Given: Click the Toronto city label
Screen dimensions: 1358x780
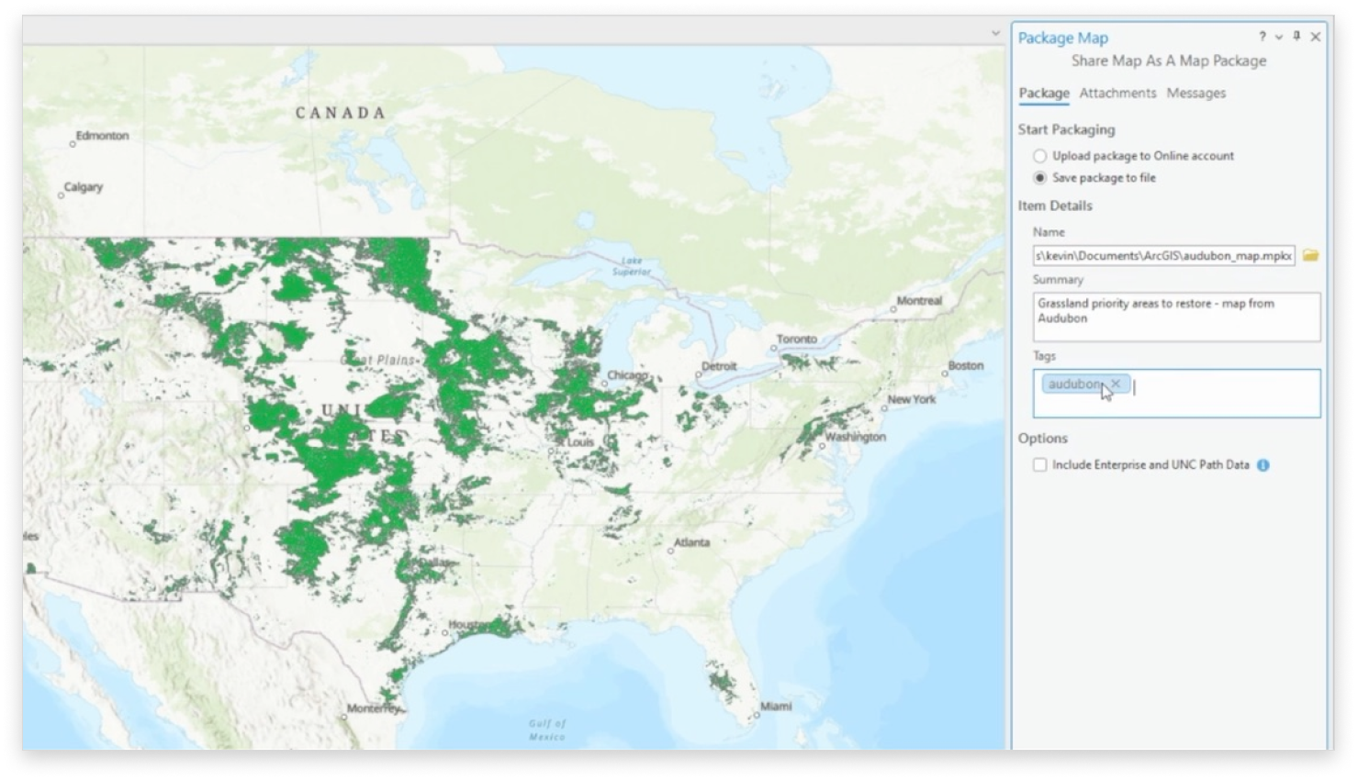Looking at the screenshot, I should 796,339.
